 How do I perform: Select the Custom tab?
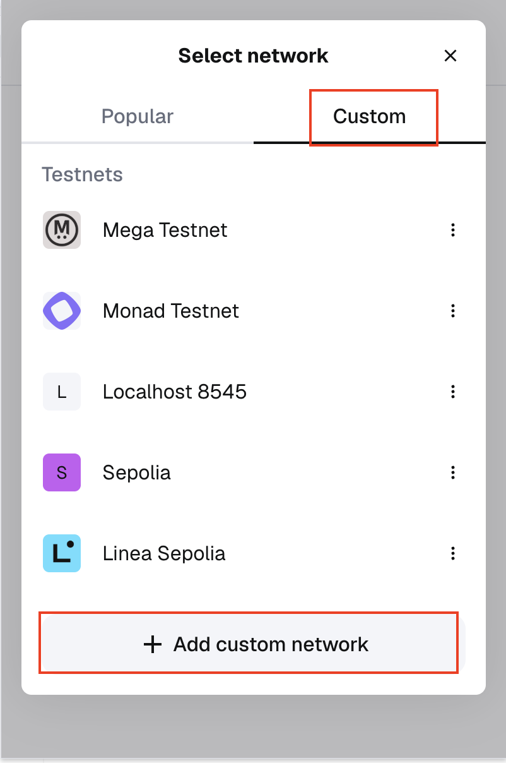click(370, 117)
